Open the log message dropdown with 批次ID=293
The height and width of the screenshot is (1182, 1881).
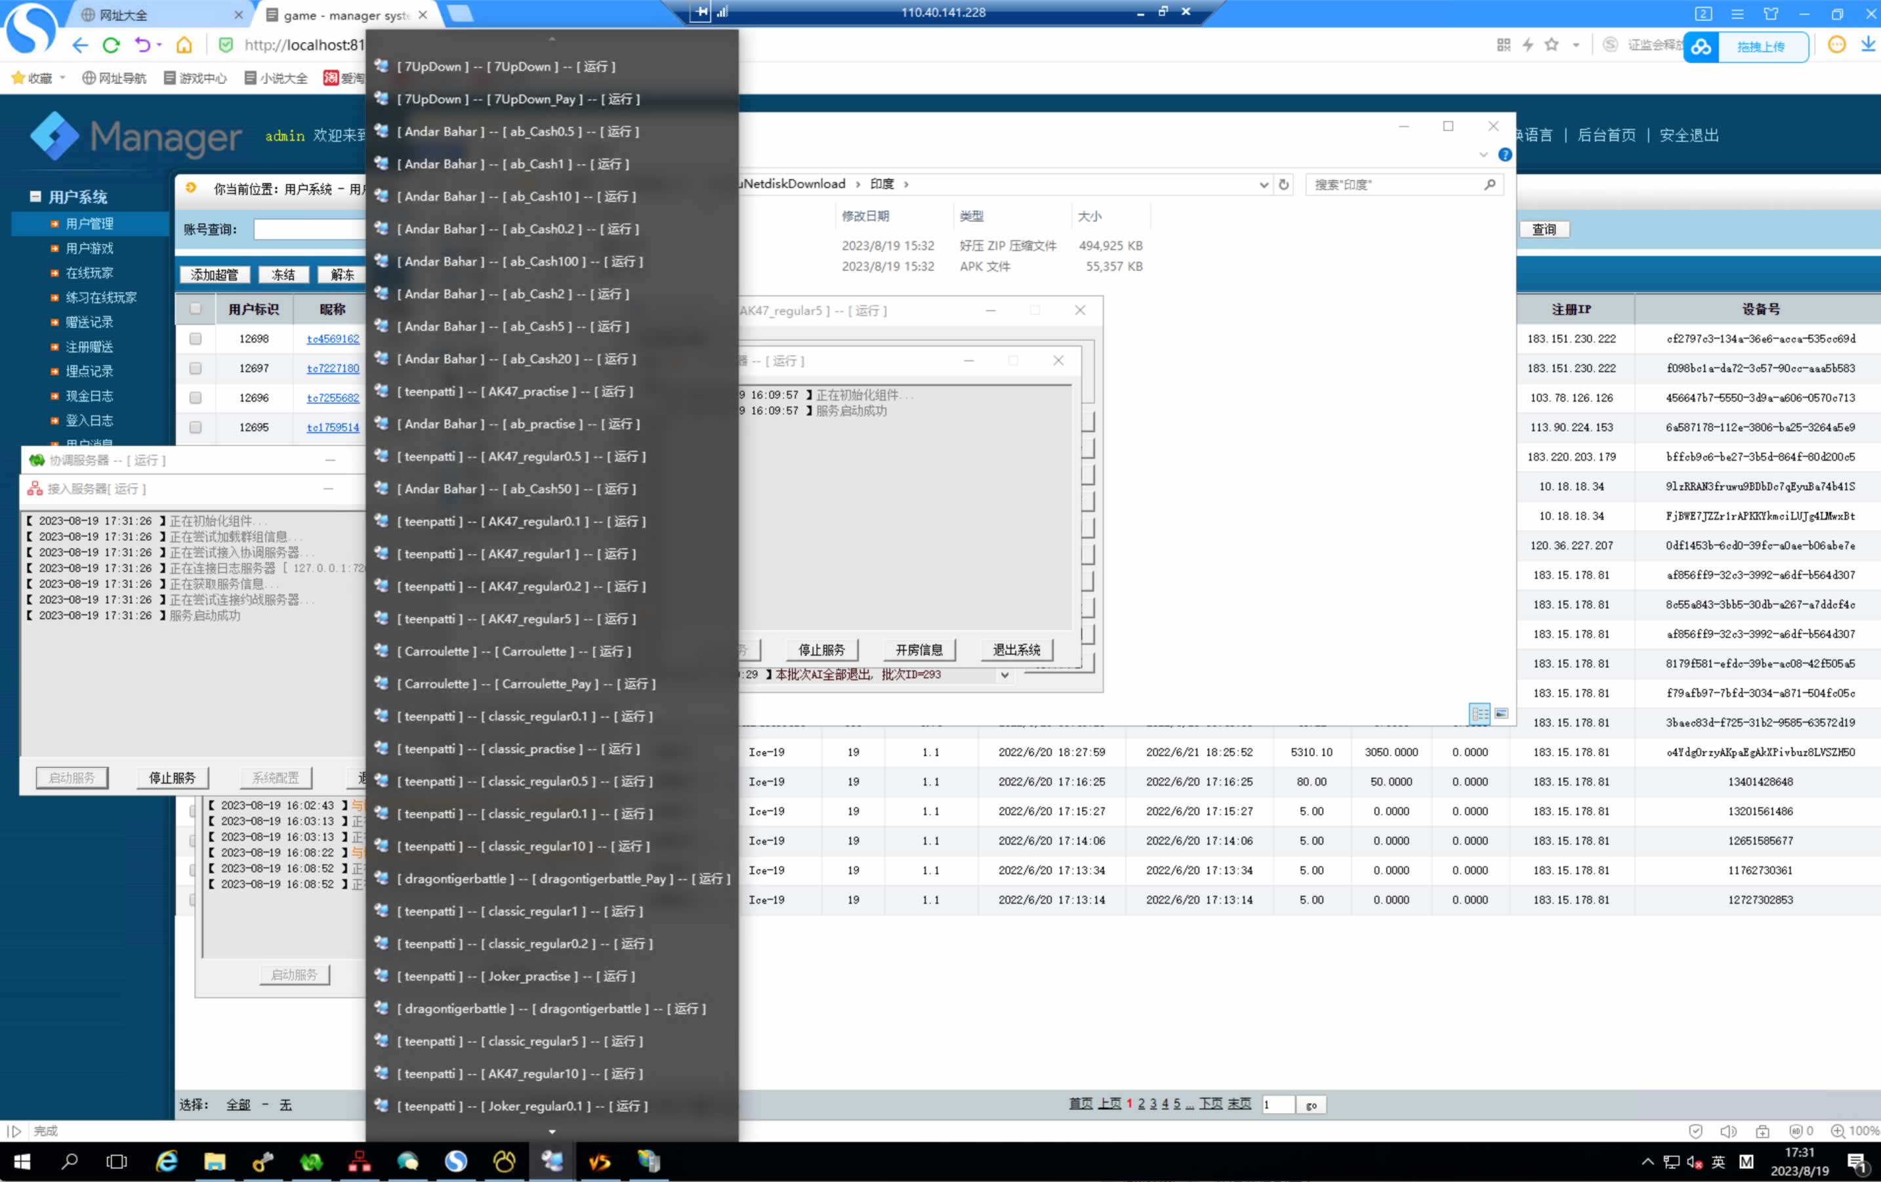coord(1004,675)
